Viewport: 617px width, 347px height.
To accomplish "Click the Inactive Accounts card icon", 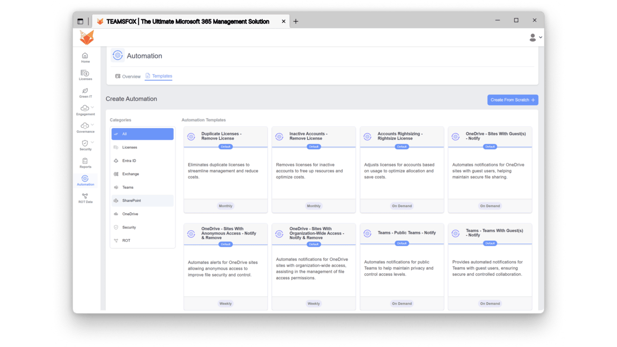I will (x=279, y=137).
